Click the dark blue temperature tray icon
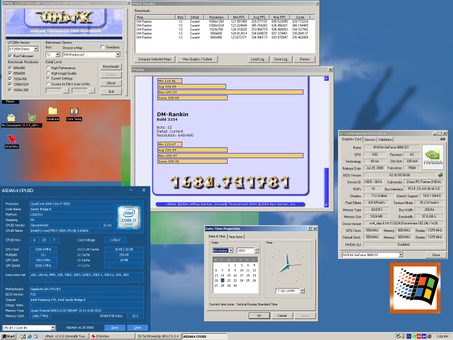This screenshot has width=453, height=340. (408, 336)
